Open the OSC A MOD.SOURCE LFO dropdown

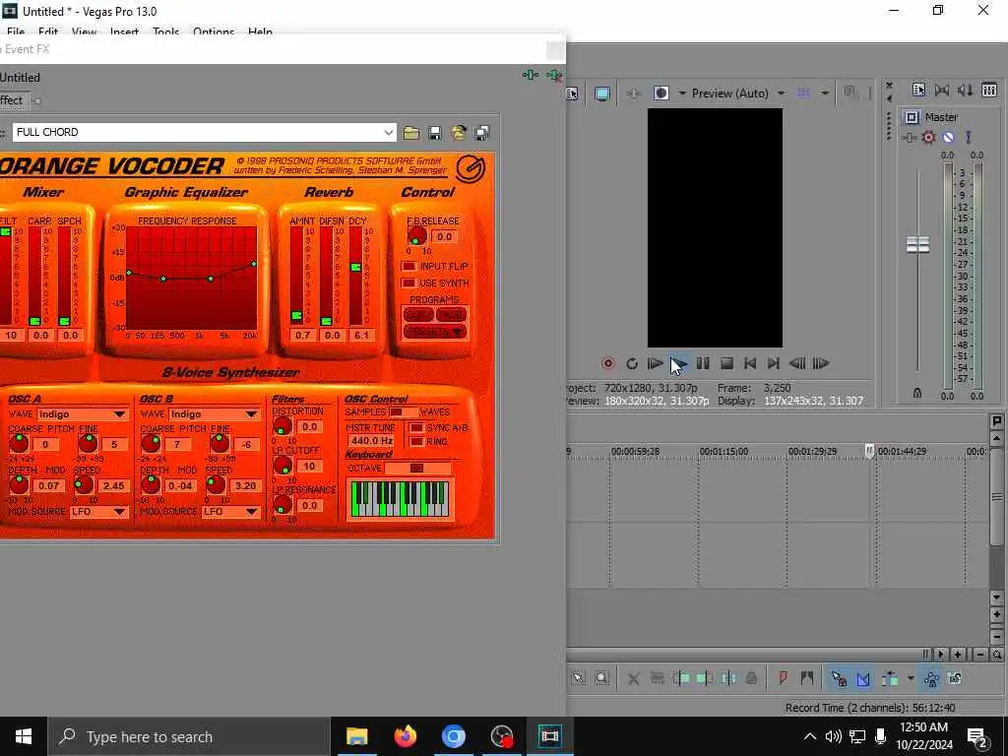[x=119, y=512]
